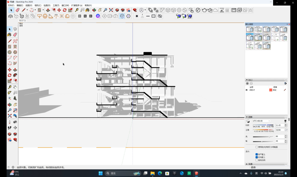
Task: Select the Tape Measure tool in top toolbar
Action: pos(77,10)
